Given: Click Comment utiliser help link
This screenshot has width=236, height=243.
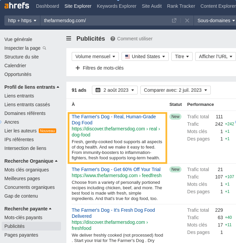Looking at the screenshot, I should click(x=135, y=39).
